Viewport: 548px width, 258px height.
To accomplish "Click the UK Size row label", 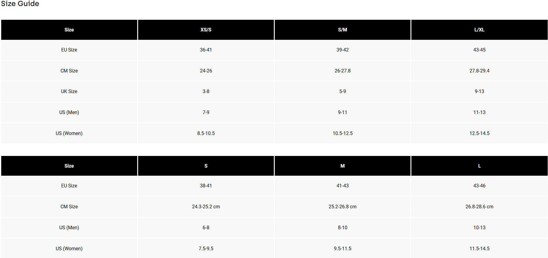I will tap(69, 91).
